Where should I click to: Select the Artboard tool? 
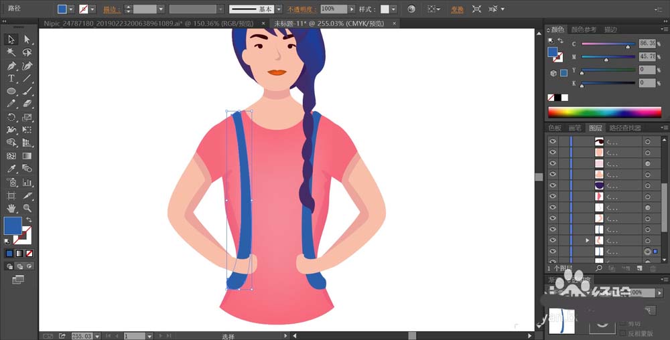tap(11, 195)
